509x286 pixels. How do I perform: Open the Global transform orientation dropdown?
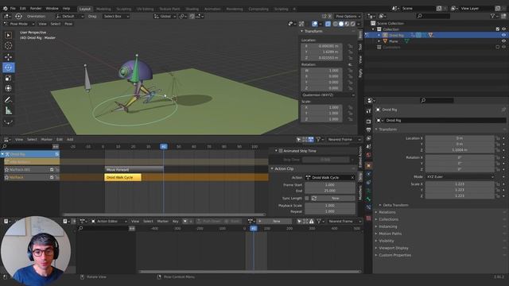tap(165, 16)
